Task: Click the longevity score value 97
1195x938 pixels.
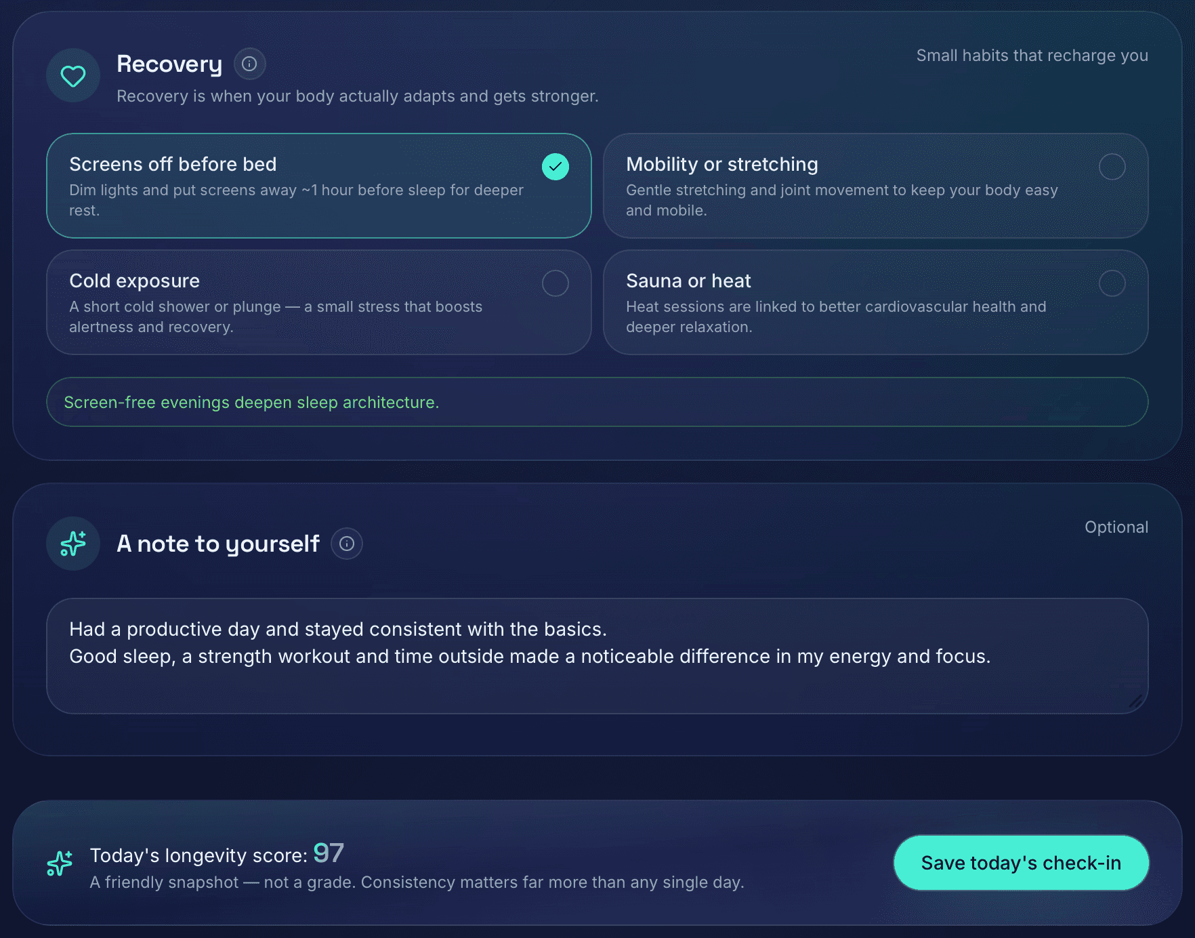Action: pos(329,853)
